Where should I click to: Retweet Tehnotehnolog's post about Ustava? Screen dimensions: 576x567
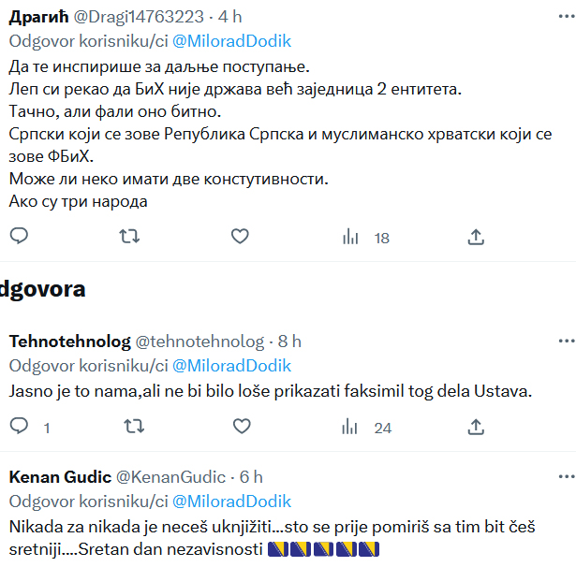click(134, 427)
